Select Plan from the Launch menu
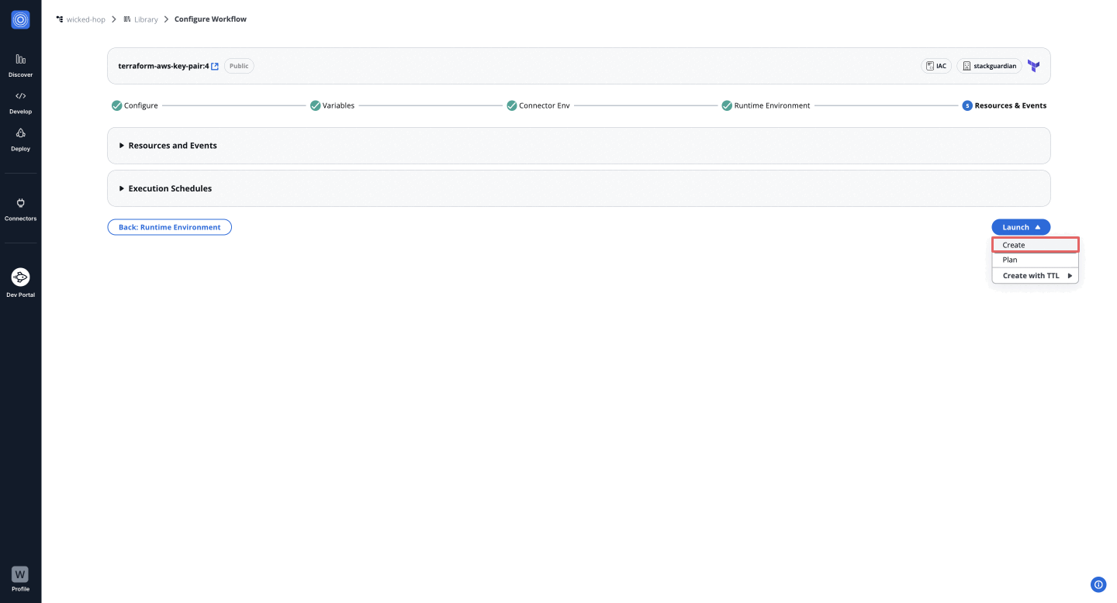Viewport: 1117px width, 603px height. (x=1010, y=260)
